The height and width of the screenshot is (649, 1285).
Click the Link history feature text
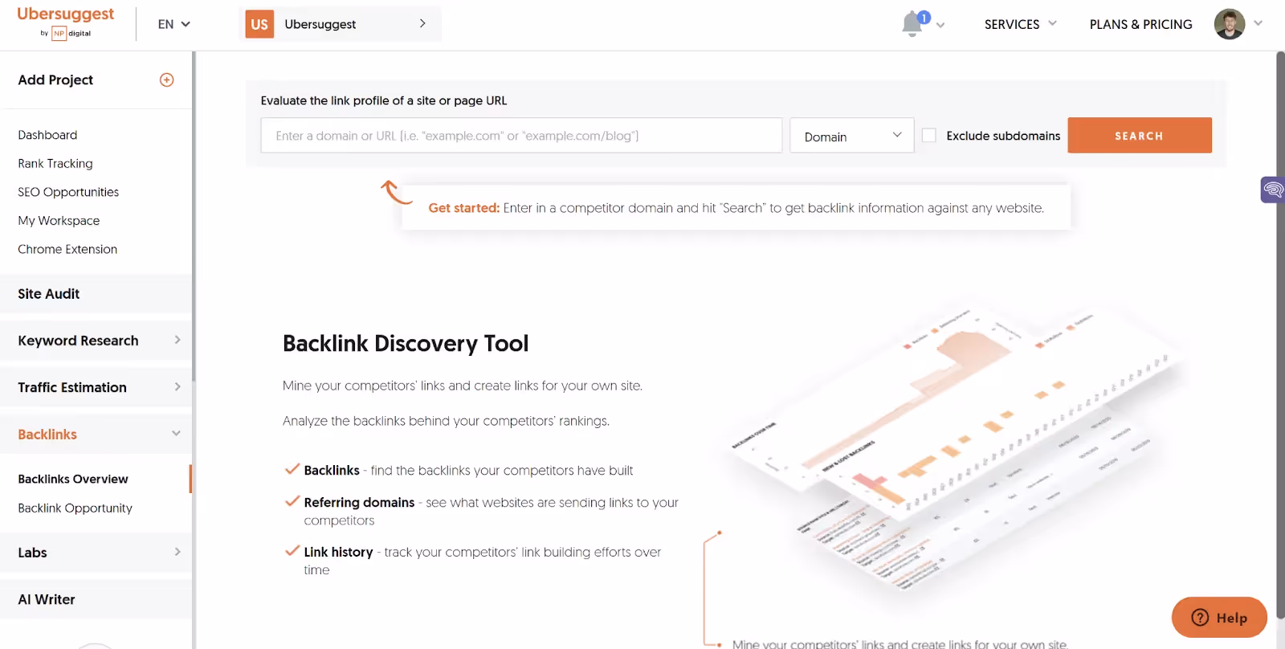point(482,561)
